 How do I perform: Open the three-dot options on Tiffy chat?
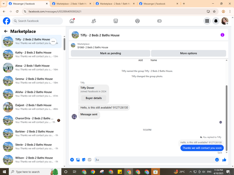[53, 41]
